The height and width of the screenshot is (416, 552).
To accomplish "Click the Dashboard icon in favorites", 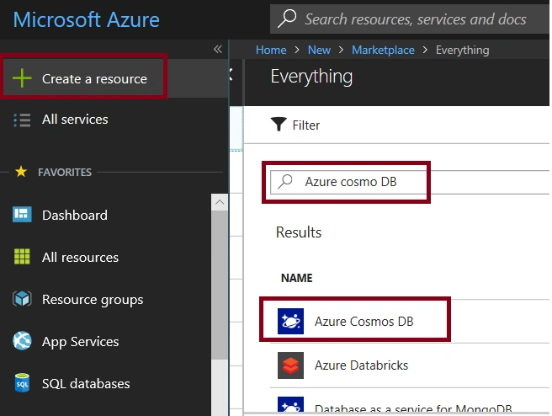I will 22,215.
